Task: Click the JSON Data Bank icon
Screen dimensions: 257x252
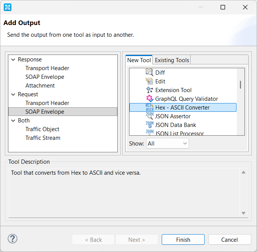Action: click(149, 125)
